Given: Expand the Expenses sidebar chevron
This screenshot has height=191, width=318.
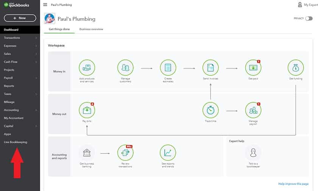Looking at the screenshot, I should 36,46.
